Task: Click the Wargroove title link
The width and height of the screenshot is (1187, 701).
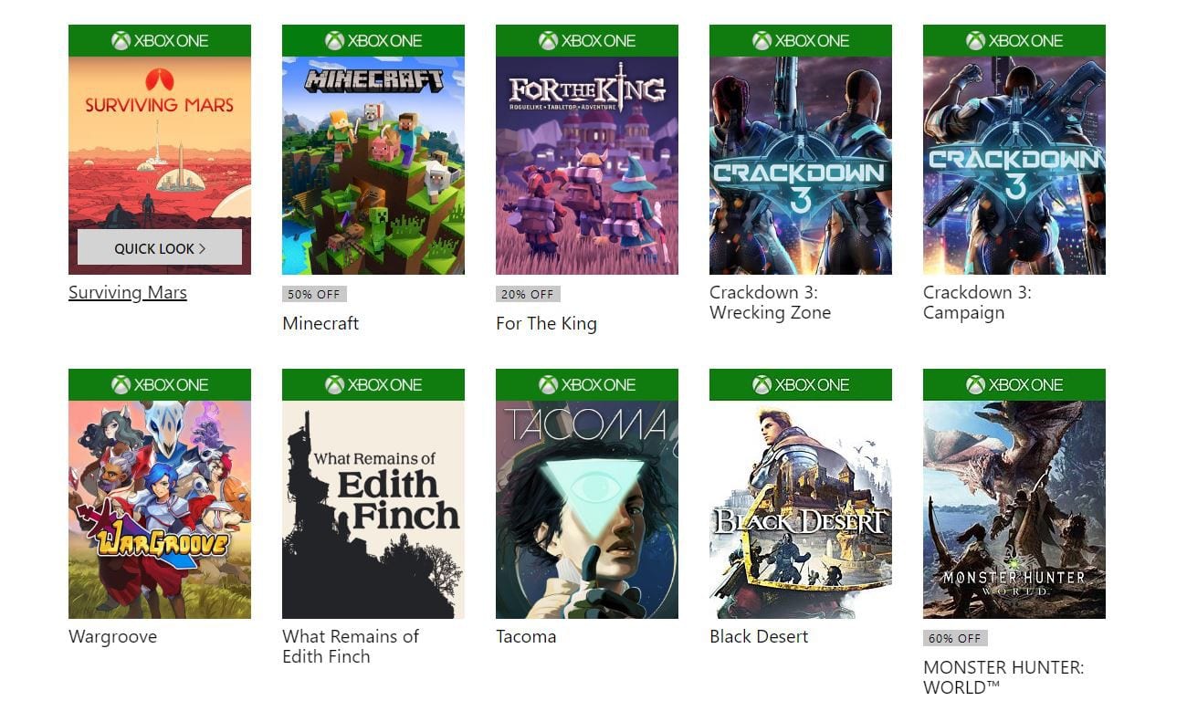Action: click(112, 636)
